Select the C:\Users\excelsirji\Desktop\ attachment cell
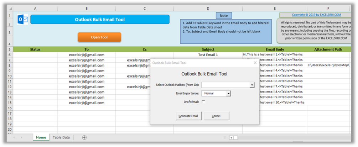 [x=328, y=65]
